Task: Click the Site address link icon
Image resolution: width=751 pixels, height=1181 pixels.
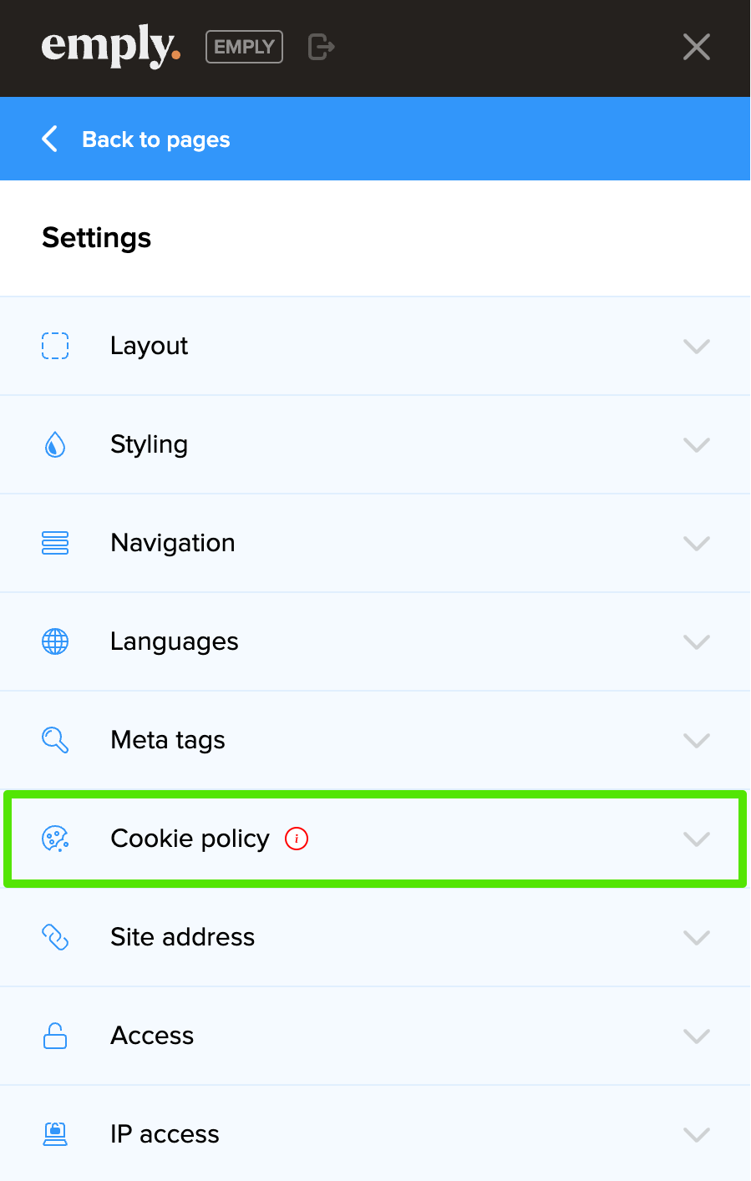Action: click(55, 937)
